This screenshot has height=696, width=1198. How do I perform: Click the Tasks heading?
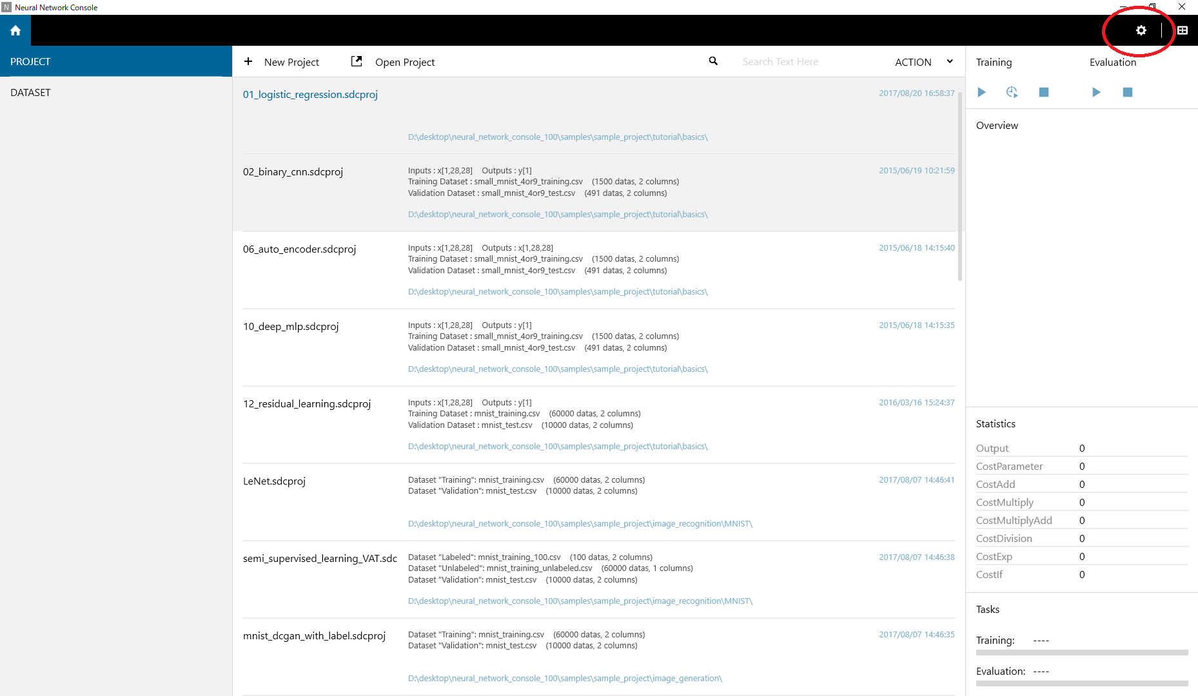click(988, 609)
